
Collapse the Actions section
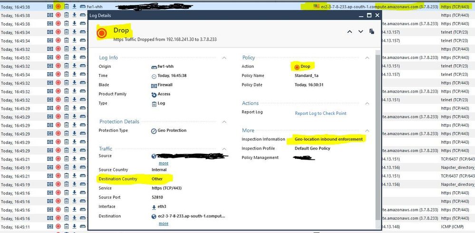click(x=367, y=103)
